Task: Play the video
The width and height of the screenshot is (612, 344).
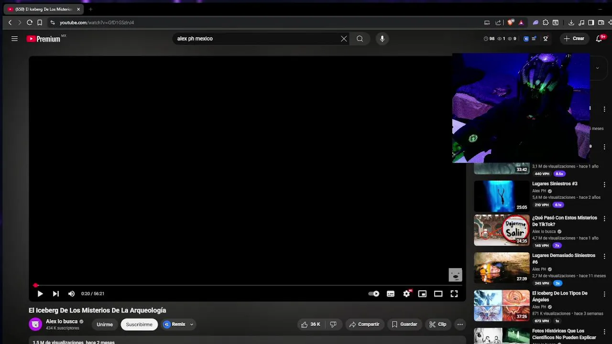Action: [40, 294]
